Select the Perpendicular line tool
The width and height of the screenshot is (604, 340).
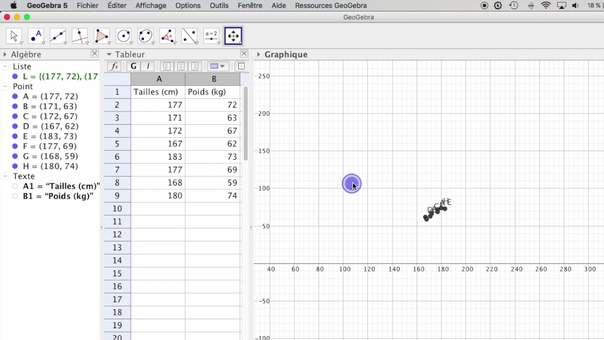pos(80,36)
